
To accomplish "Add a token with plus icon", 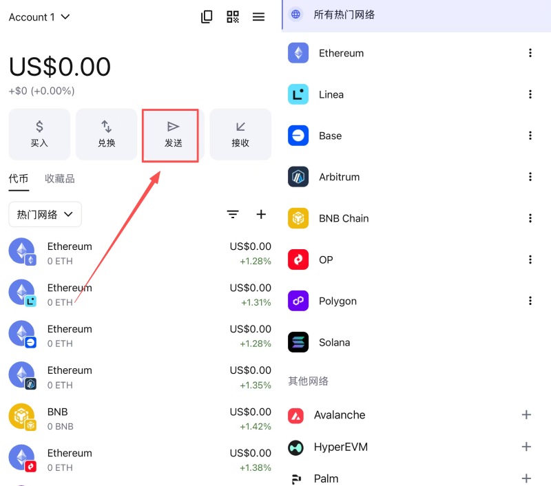I will tap(261, 214).
